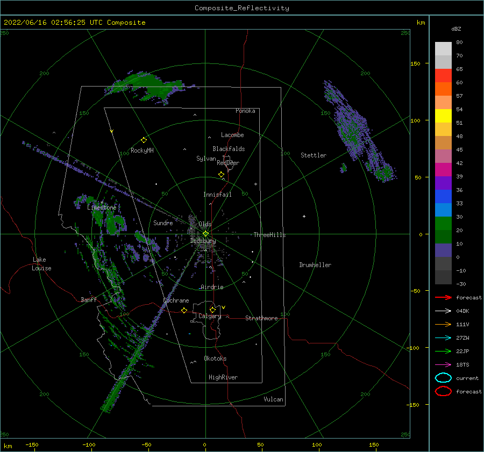
Task: Click the Airdrie town label
Action: (212, 287)
